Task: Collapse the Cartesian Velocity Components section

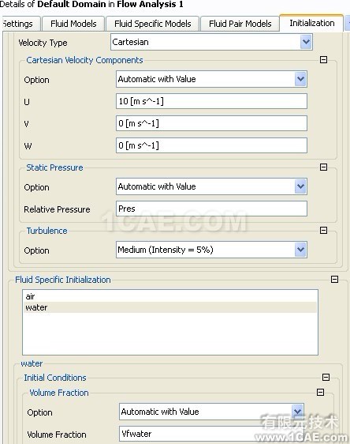Action: click(x=323, y=60)
